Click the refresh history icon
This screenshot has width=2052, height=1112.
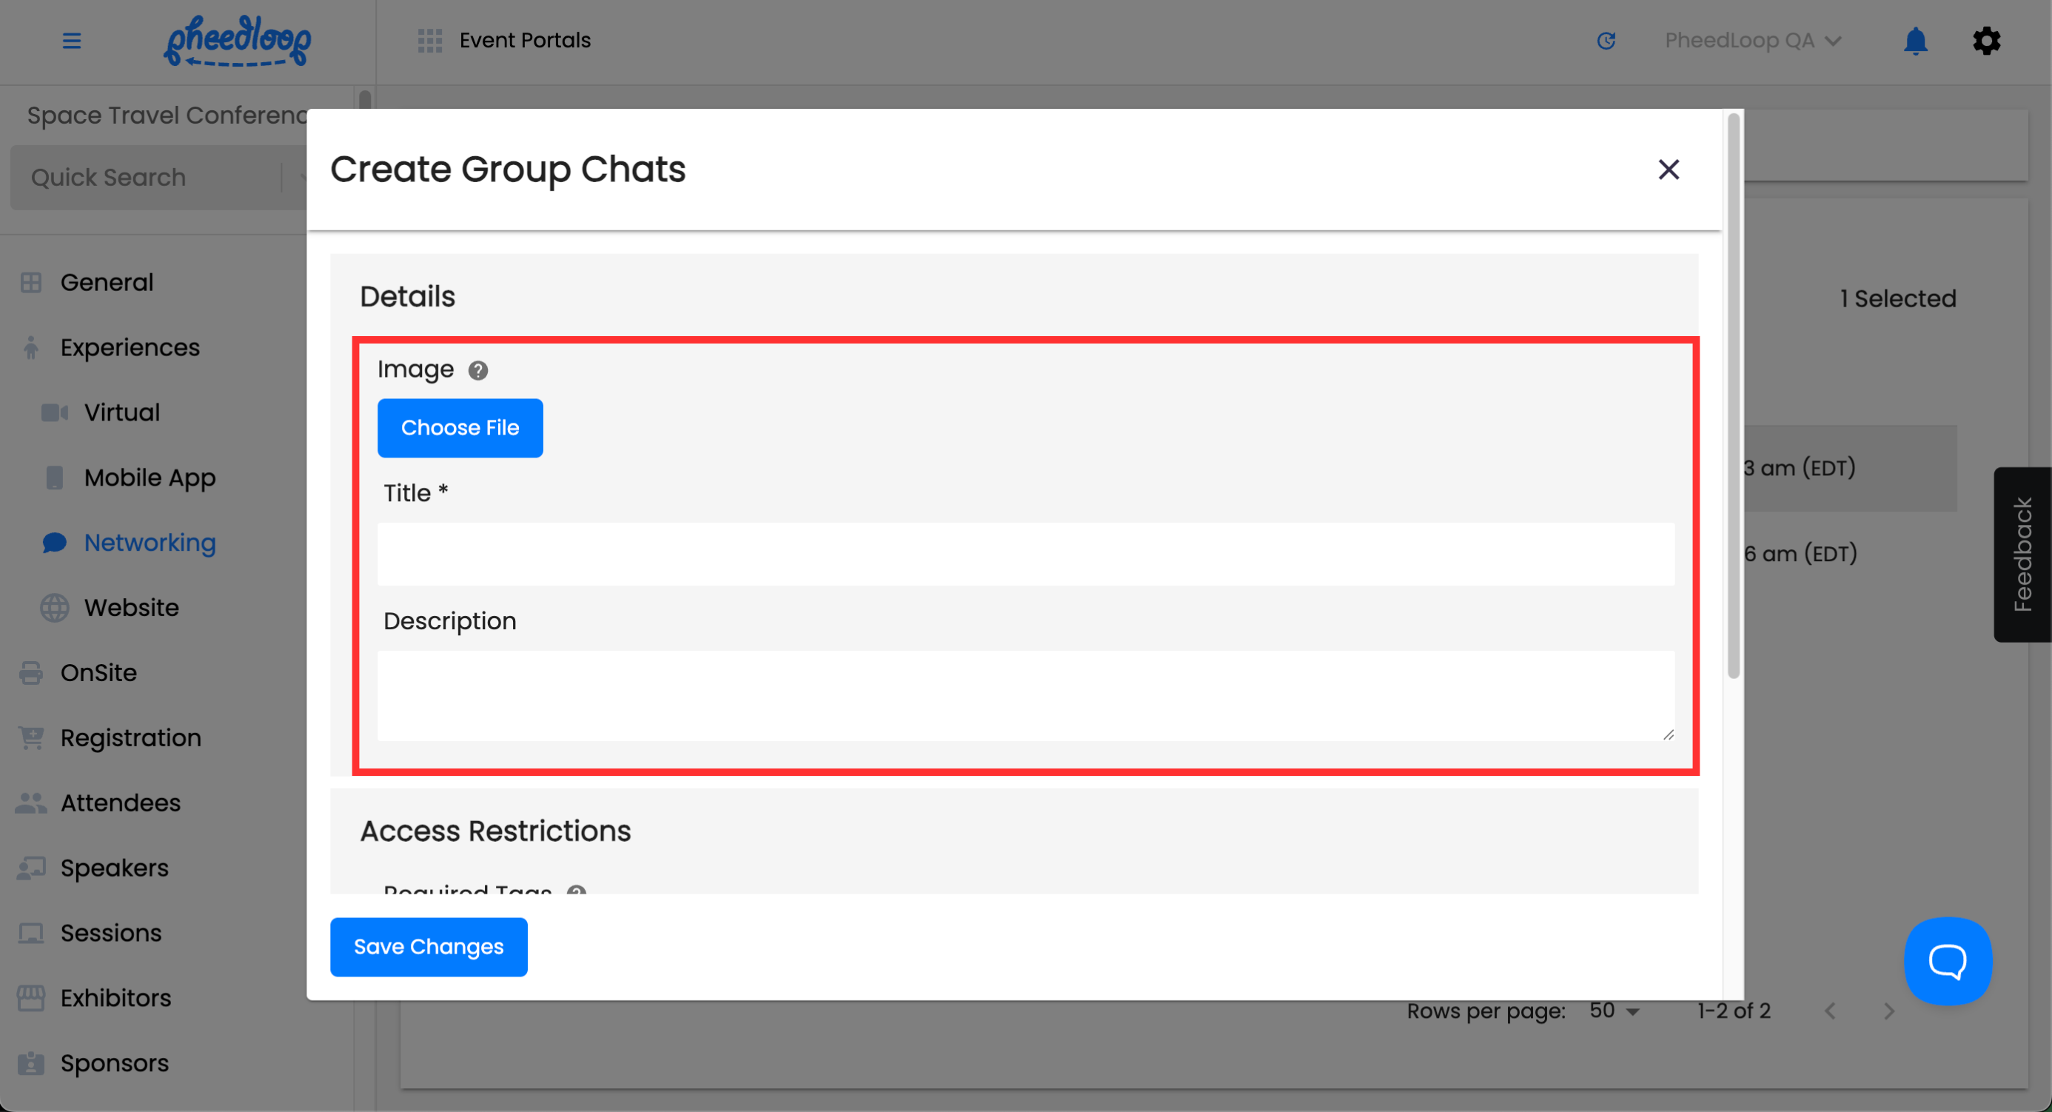pyautogui.click(x=1606, y=41)
